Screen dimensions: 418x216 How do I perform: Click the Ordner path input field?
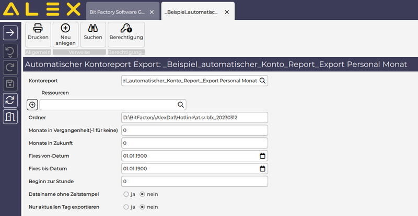(193, 118)
